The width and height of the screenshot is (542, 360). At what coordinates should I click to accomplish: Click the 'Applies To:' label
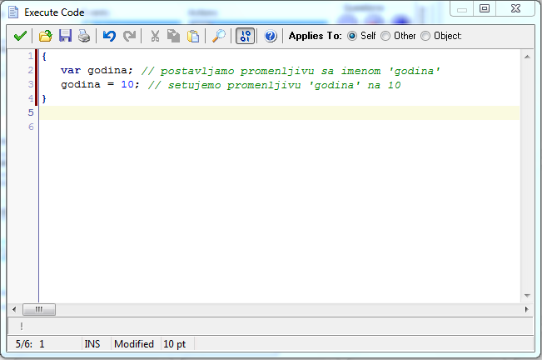point(316,36)
